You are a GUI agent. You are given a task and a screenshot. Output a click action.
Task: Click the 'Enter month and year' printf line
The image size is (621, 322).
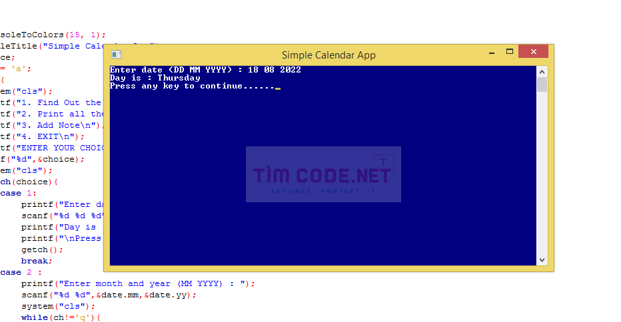tap(138, 283)
